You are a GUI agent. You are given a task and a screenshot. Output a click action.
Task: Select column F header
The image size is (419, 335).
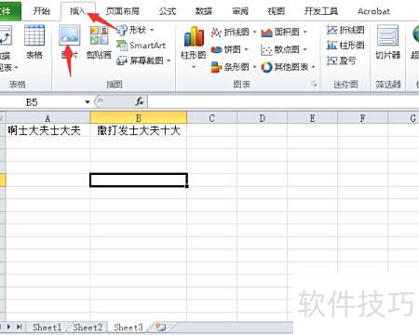[x=362, y=118]
